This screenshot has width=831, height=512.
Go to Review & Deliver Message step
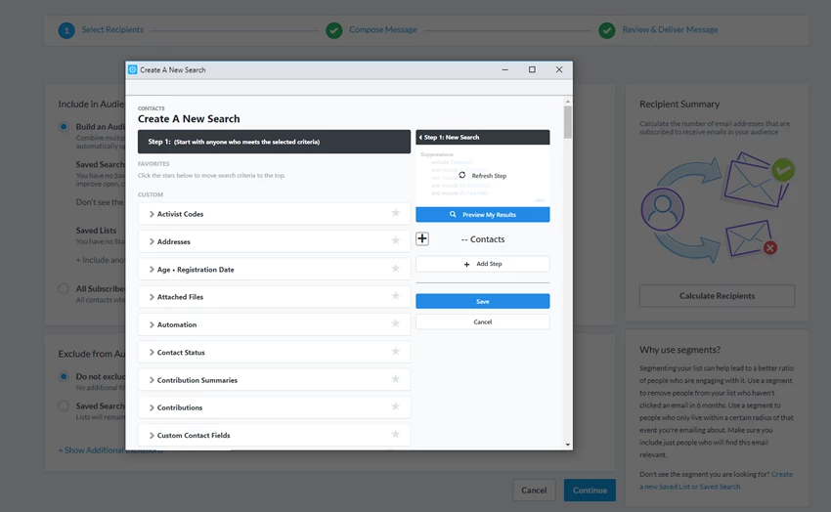click(x=670, y=29)
